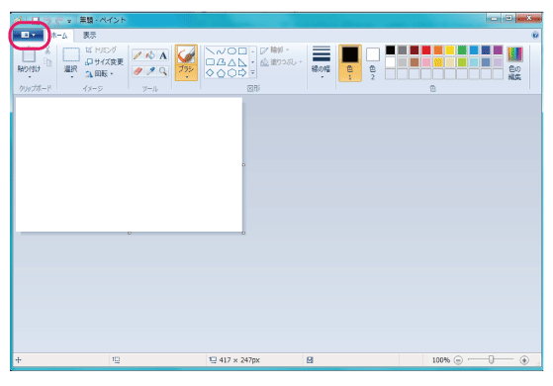Viewport: 553px width, 386px height.
Task: Open the 線の幅 line width dropdown
Action: click(x=321, y=62)
